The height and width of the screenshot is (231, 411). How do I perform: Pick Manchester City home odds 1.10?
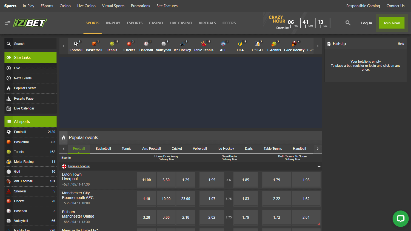click(147, 199)
